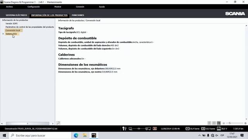Click the Demostración file name in status bar
The height and width of the screenshot is (139, 248).
pyautogui.click(x=31, y=129)
